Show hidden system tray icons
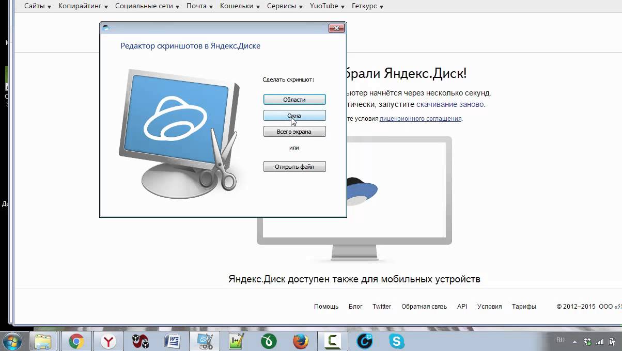Image resolution: width=622 pixels, height=351 pixels. (574, 341)
